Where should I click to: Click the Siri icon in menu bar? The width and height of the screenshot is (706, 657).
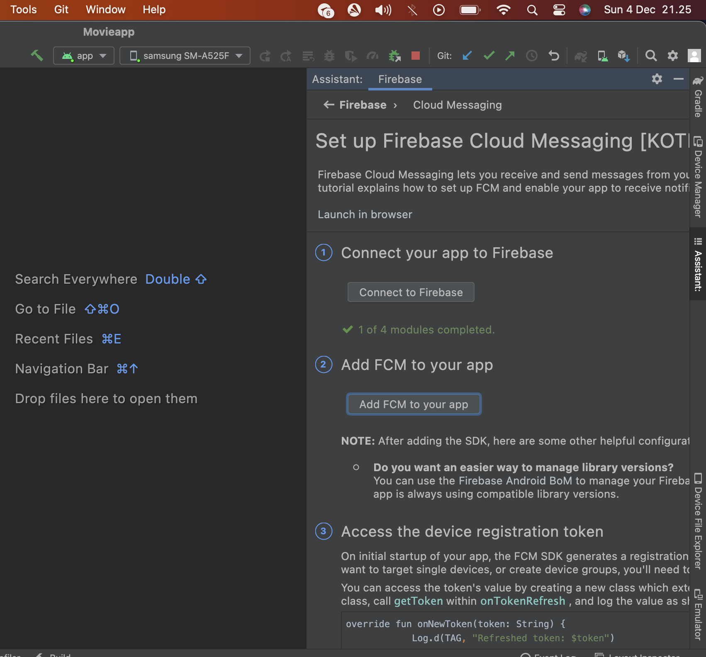point(585,10)
